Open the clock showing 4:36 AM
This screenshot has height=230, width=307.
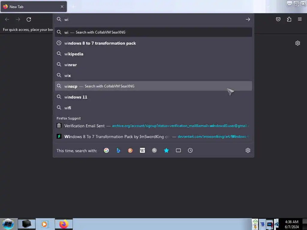point(291,224)
